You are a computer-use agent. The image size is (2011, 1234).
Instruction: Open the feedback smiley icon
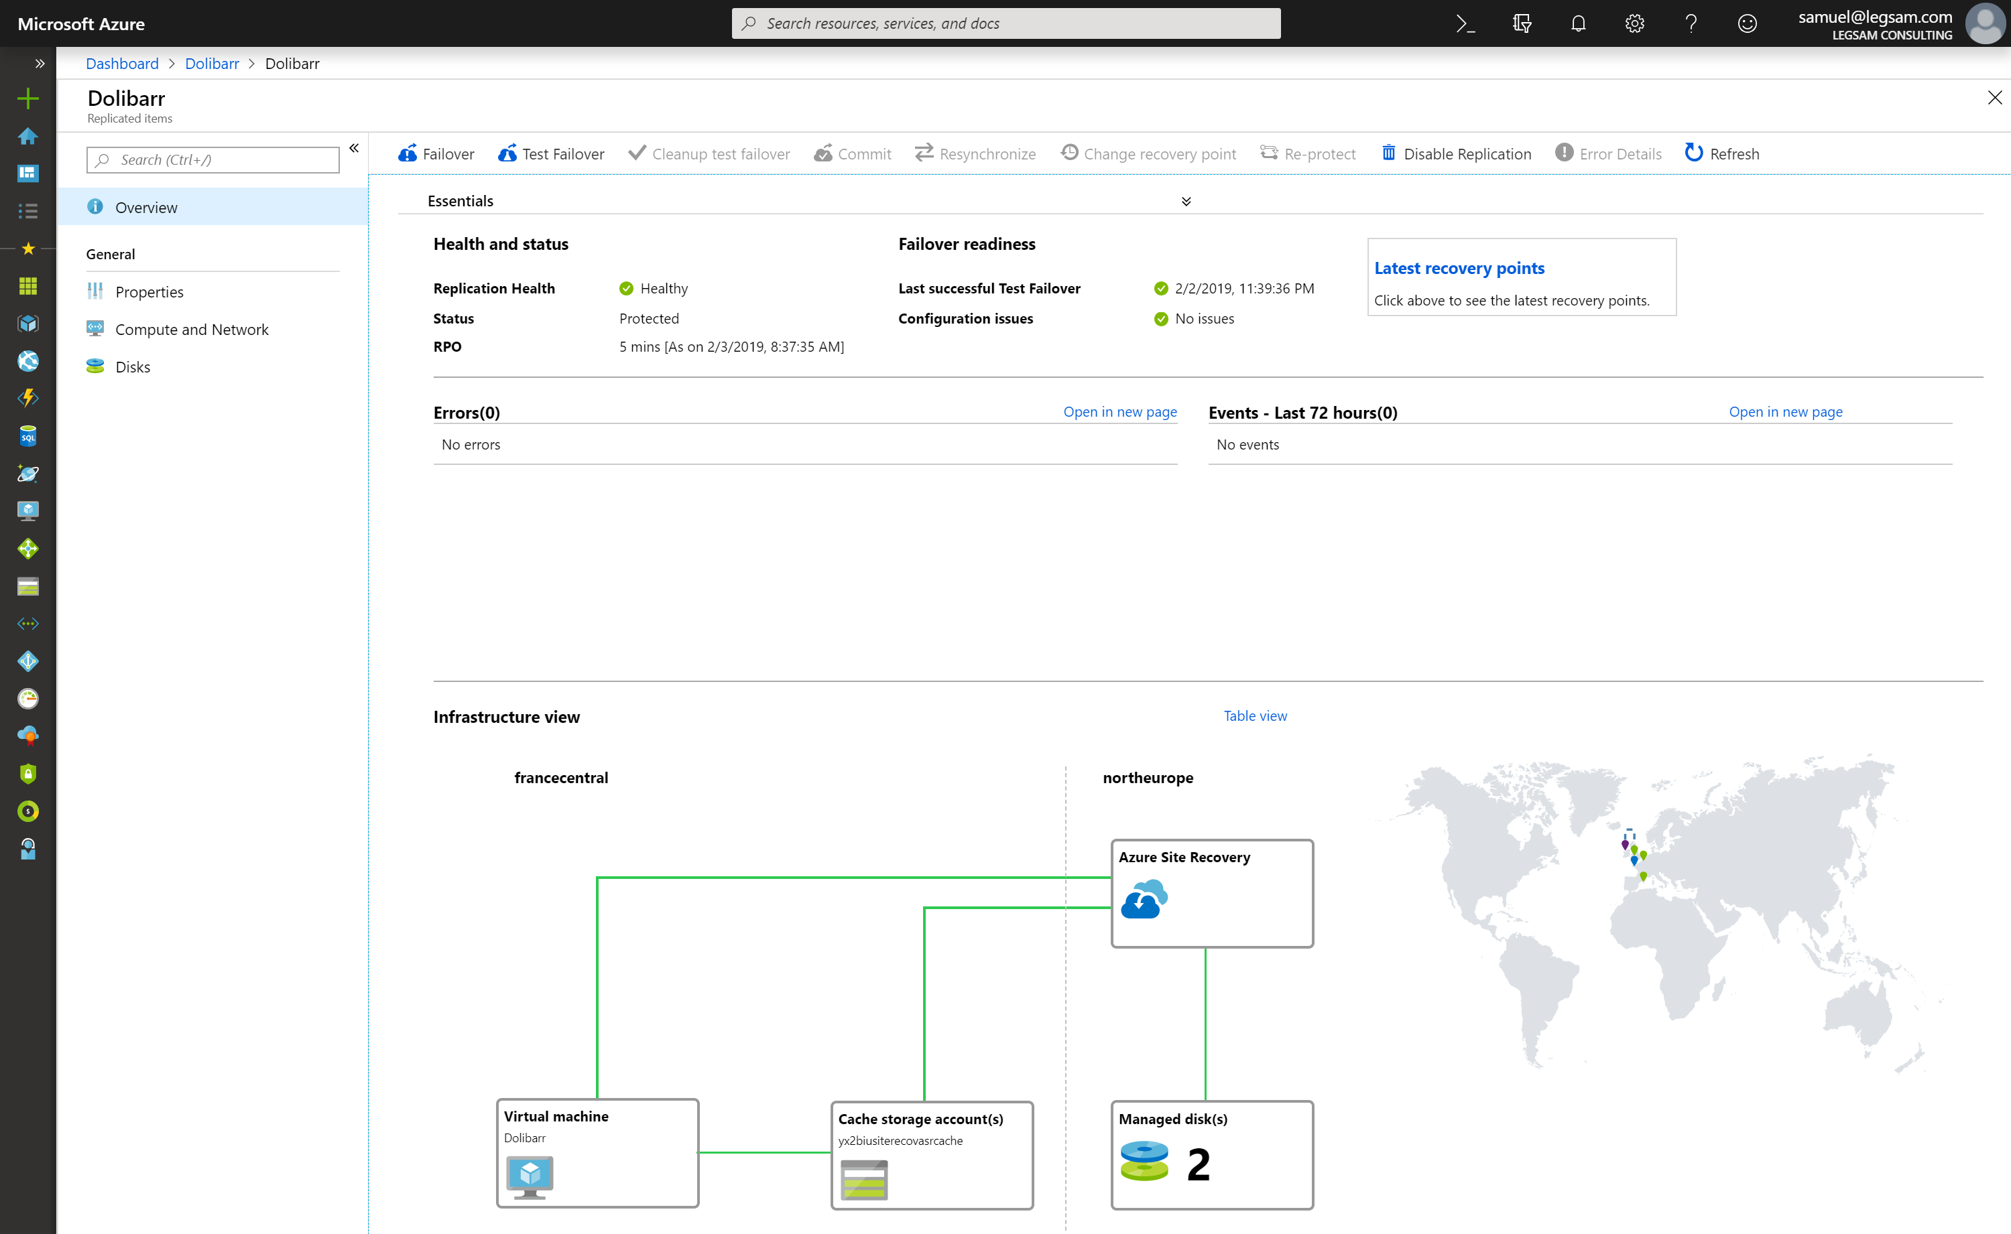tap(1748, 23)
